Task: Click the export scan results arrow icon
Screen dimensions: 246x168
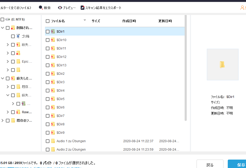Action: pos(83,8)
